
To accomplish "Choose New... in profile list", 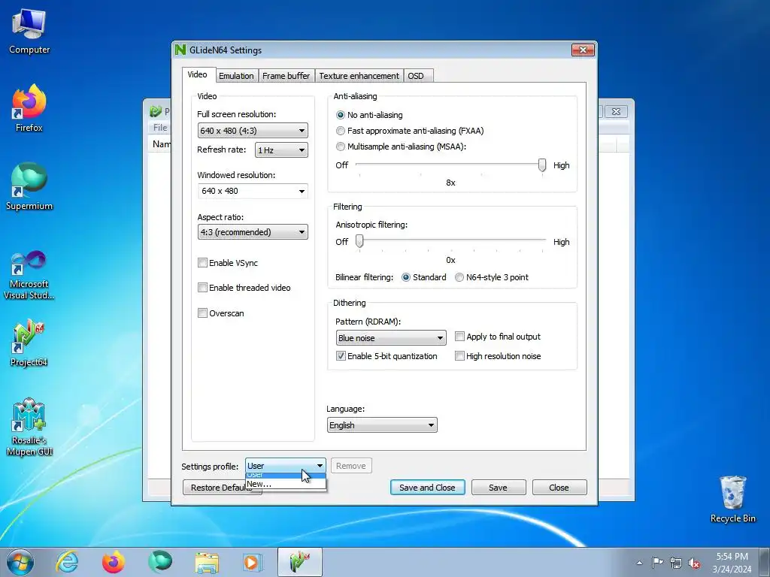I will tap(285, 484).
